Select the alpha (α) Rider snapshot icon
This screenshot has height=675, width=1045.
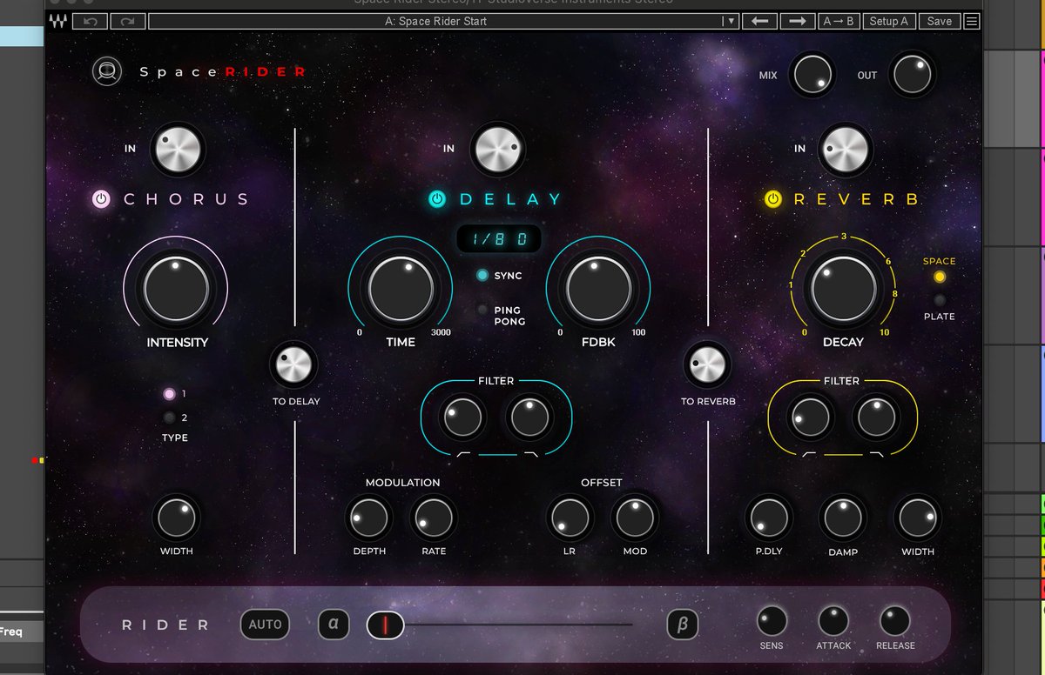pyautogui.click(x=334, y=625)
